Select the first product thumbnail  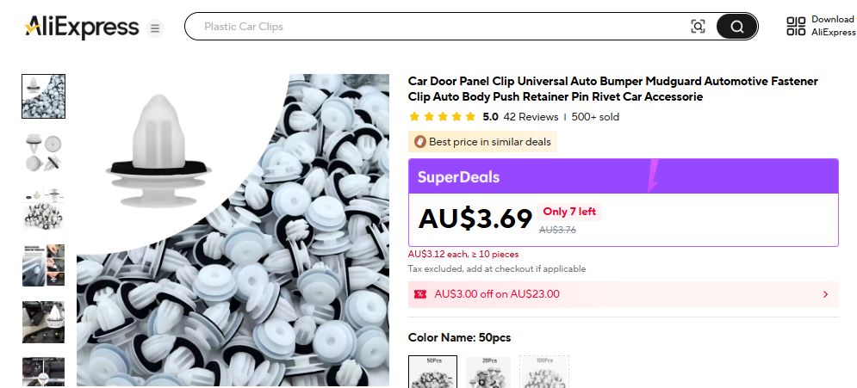pos(43,96)
